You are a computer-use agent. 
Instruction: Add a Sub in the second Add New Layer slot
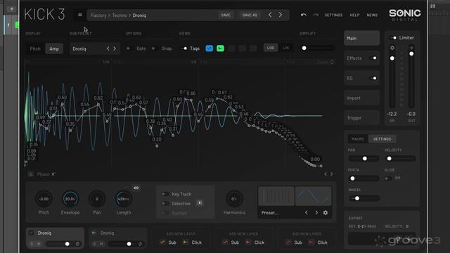tap(231, 242)
